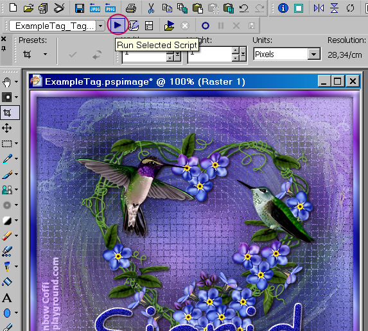This screenshot has height=331, width=368.
Task: Open the Height slider dropdown
Action: tap(243, 55)
